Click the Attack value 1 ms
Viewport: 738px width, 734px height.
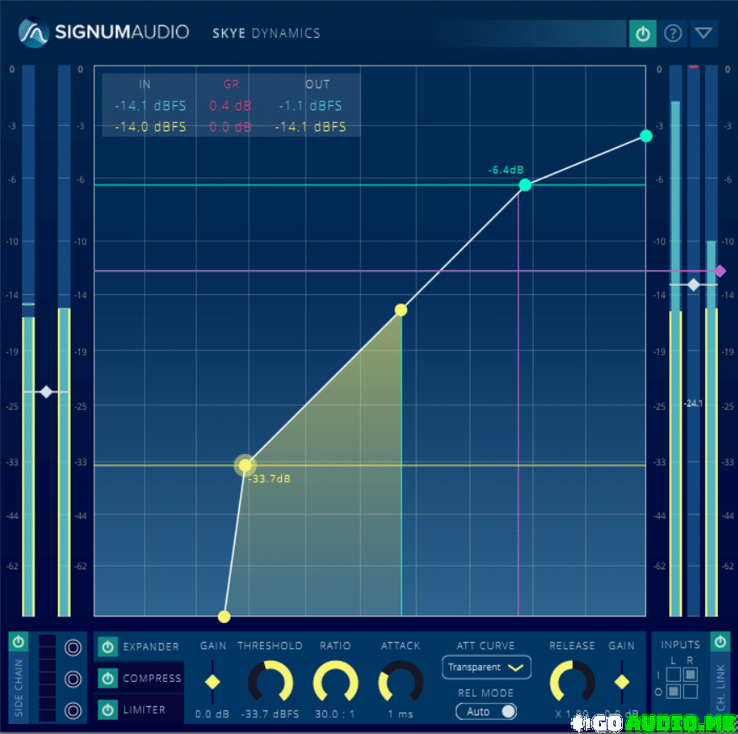click(401, 715)
